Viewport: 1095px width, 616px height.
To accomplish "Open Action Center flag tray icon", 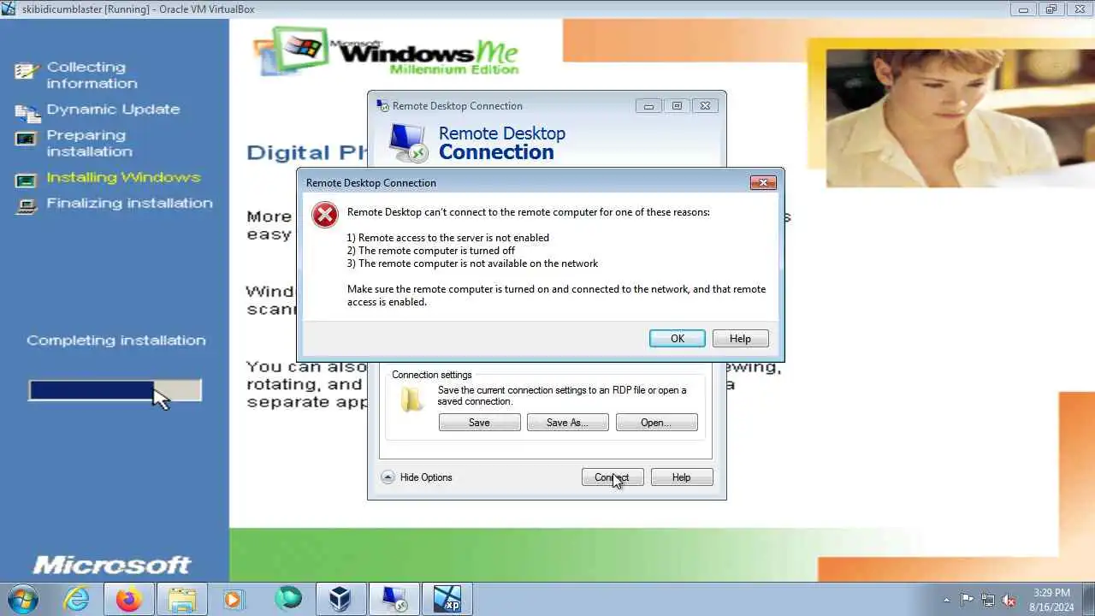I will tap(967, 600).
